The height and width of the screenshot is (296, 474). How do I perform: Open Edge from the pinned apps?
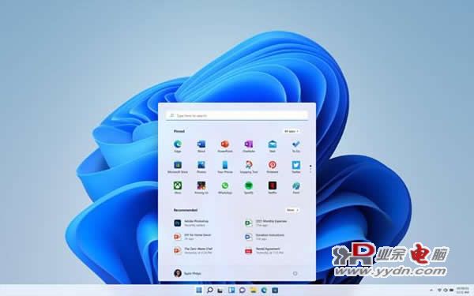(x=178, y=145)
